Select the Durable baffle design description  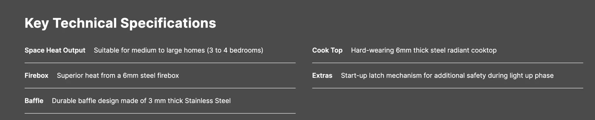pos(141,101)
